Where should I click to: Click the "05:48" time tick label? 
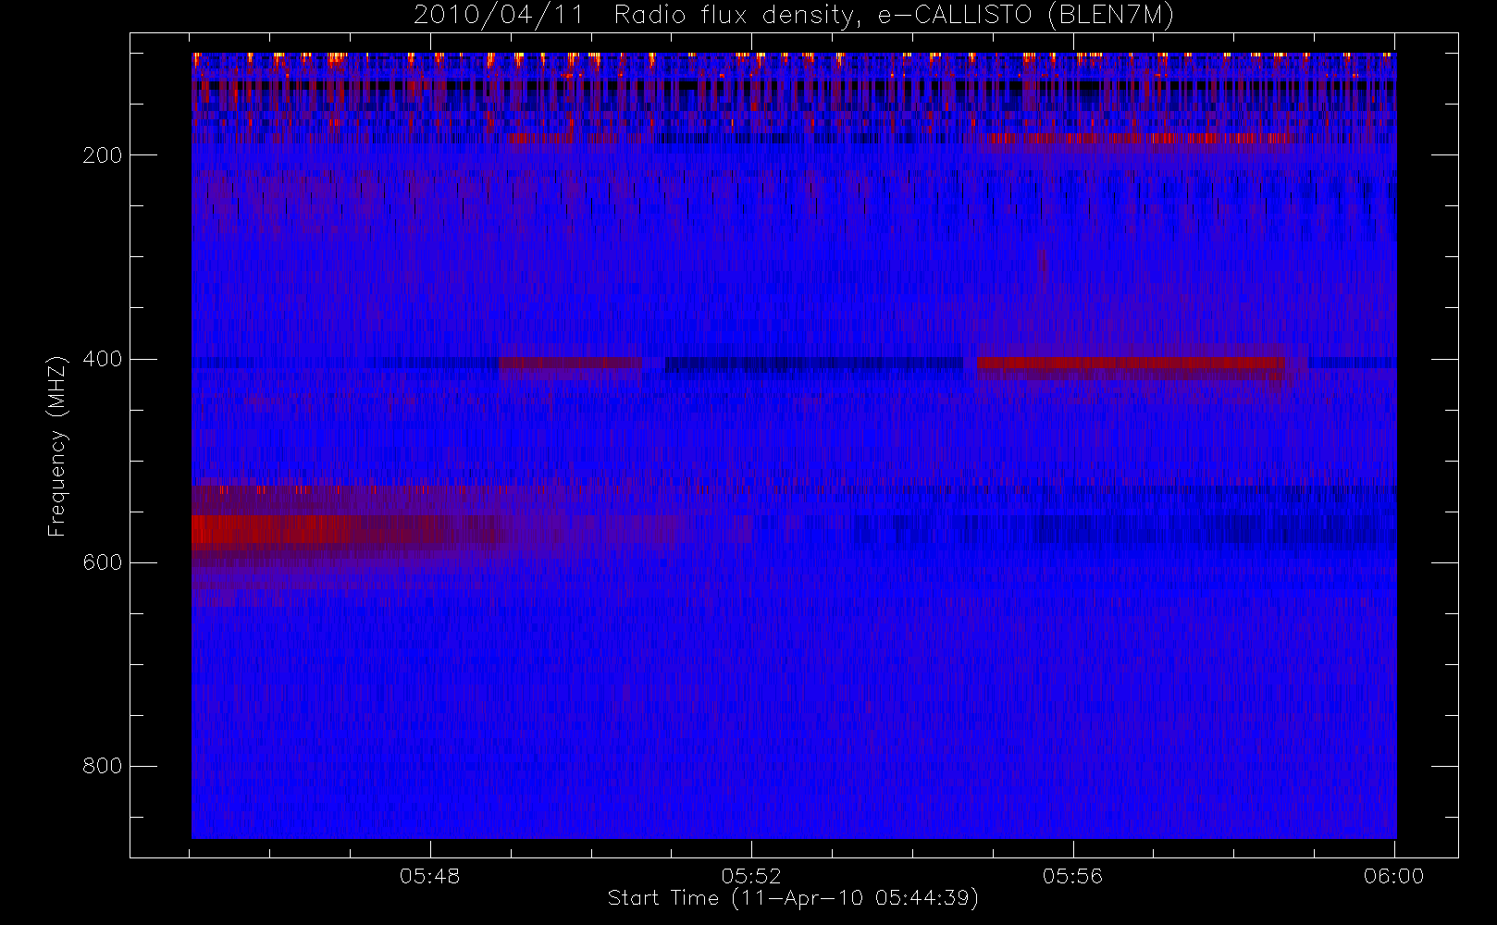click(430, 876)
